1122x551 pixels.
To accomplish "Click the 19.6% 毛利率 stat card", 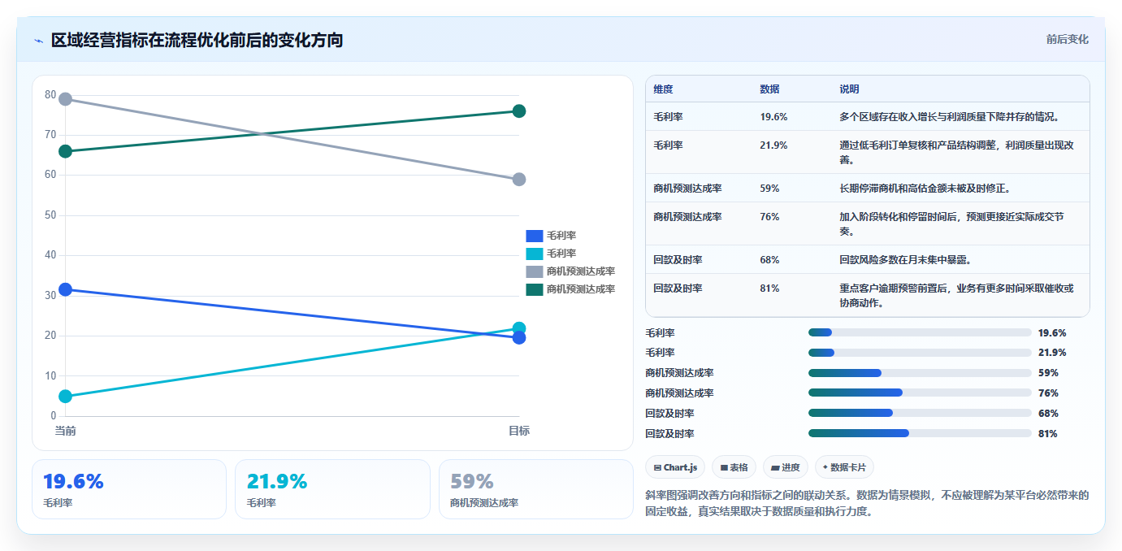I will click(x=129, y=489).
